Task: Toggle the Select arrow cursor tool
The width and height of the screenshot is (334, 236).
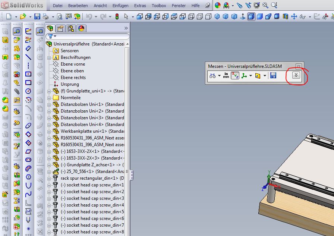Action: pyautogui.click(x=126, y=16)
